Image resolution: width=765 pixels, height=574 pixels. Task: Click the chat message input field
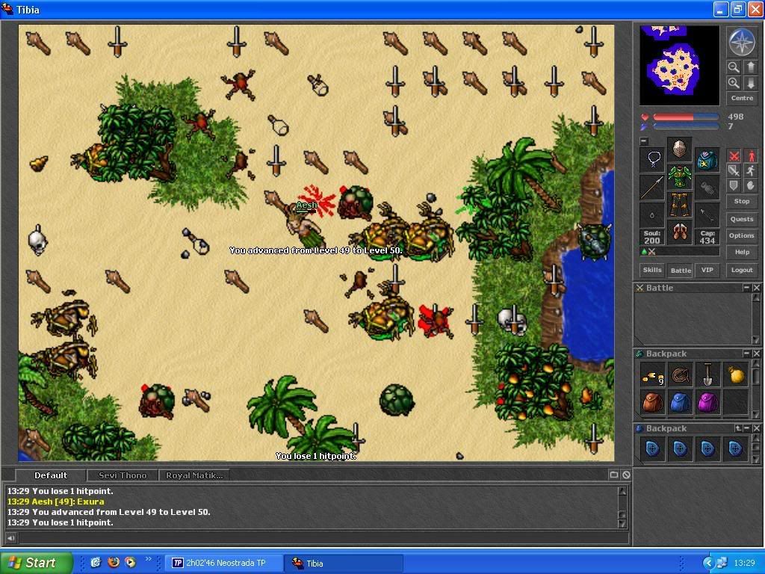point(323,538)
